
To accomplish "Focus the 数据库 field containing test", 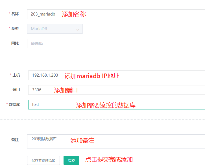I will click(x=117, y=104).
